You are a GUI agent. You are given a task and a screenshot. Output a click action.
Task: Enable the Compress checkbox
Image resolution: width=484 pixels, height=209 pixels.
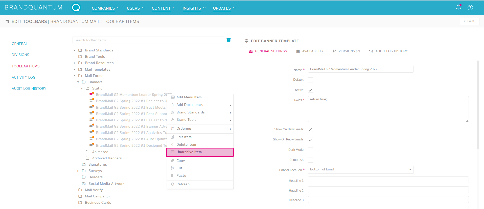click(x=310, y=160)
